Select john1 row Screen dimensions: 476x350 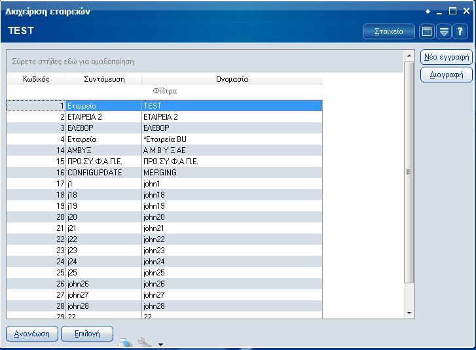164,184
